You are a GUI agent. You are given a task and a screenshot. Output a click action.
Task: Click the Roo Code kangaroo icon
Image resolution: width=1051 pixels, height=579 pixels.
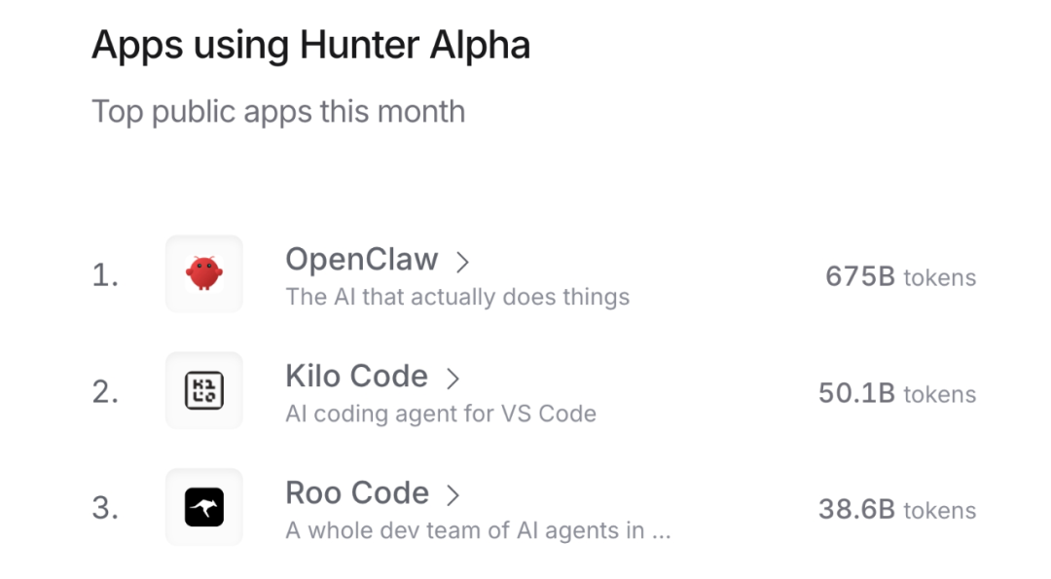pos(204,507)
